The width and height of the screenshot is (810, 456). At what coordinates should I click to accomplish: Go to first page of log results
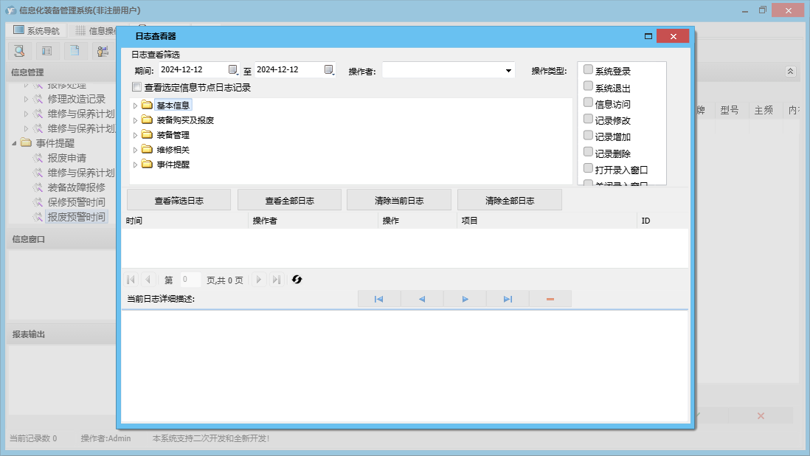pos(131,280)
